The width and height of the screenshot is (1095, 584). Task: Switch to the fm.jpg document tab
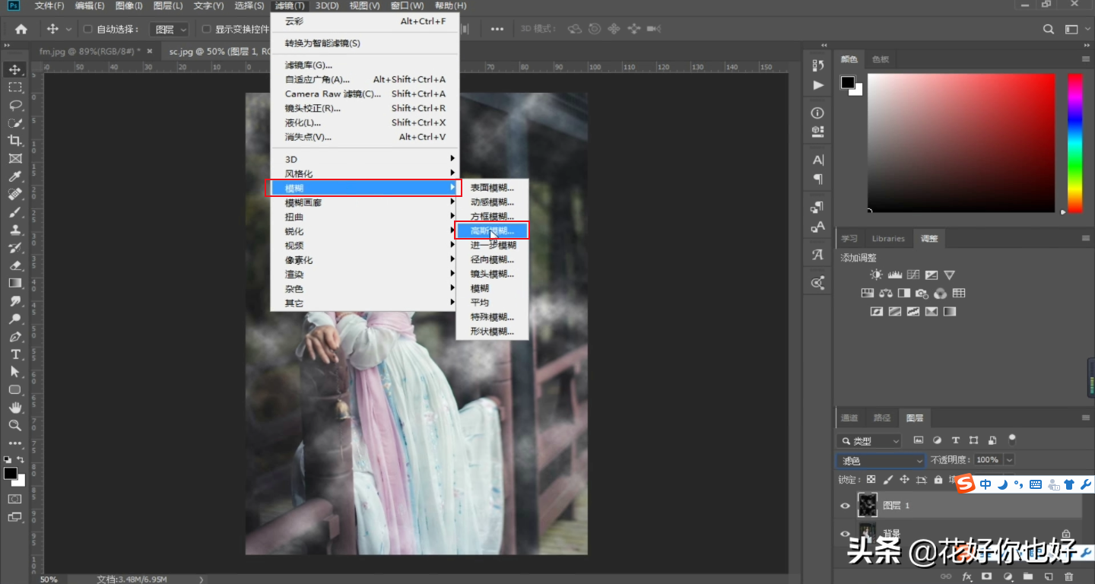tap(96, 52)
